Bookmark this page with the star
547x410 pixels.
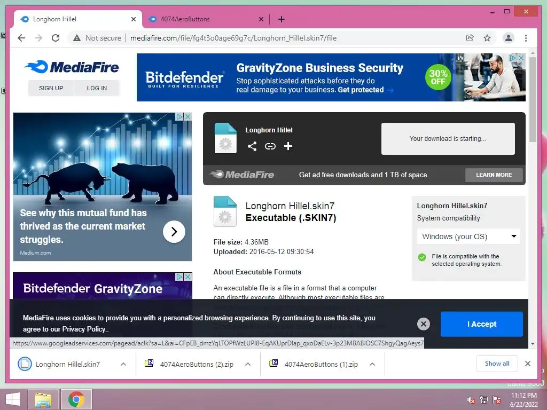[x=487, y=38]
